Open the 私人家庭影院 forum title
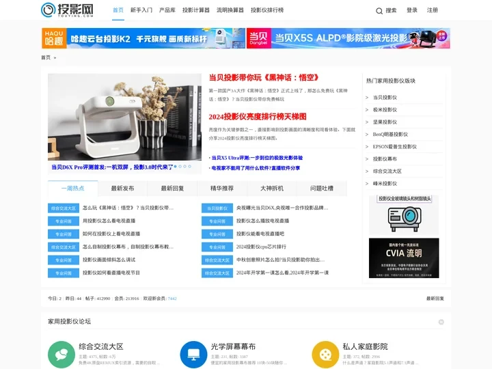The width and height of the screenshot is (492, 369). click(x=365, y=346)
